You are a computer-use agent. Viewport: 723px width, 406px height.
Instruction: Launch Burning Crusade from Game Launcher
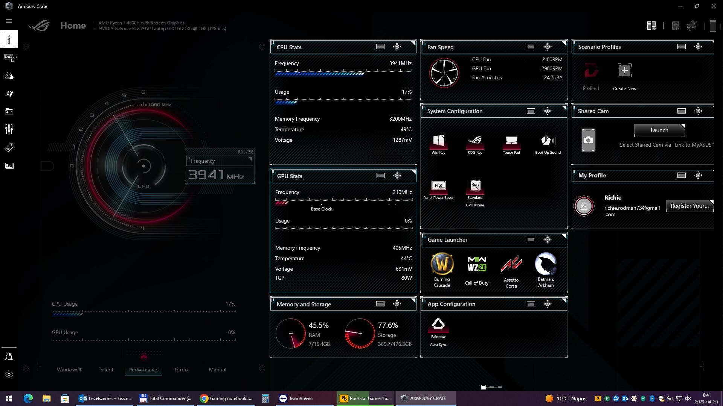[442, 270]
